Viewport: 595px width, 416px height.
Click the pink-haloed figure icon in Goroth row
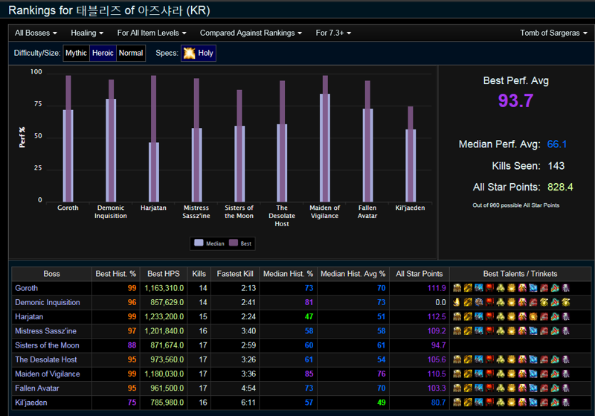tap(523, 288)
